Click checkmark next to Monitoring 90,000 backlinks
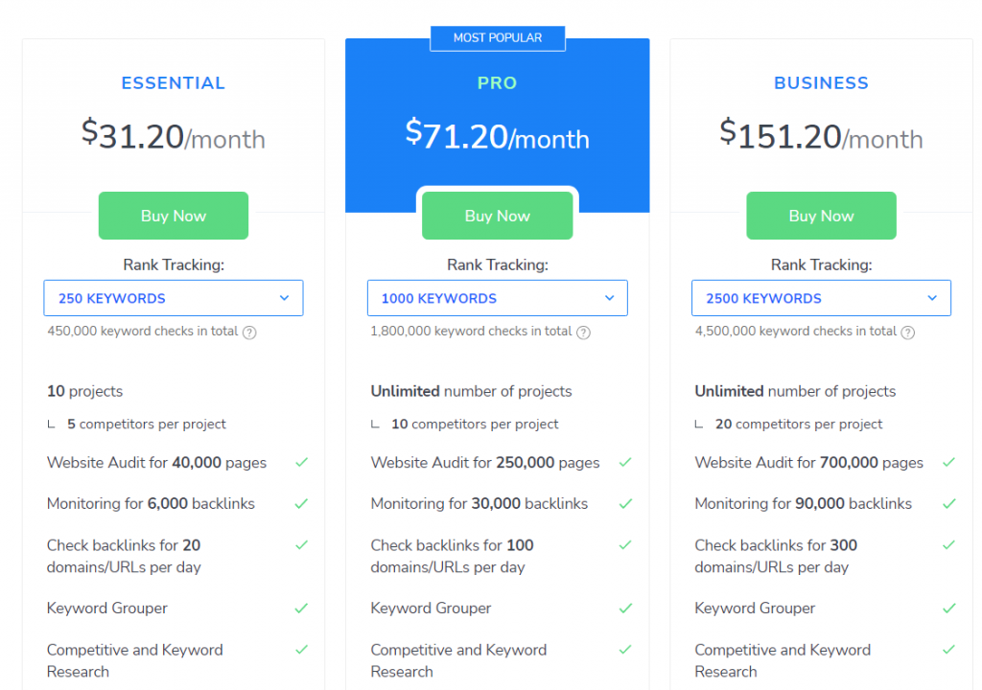Screen dimensions: 982x690 point(948,503)
